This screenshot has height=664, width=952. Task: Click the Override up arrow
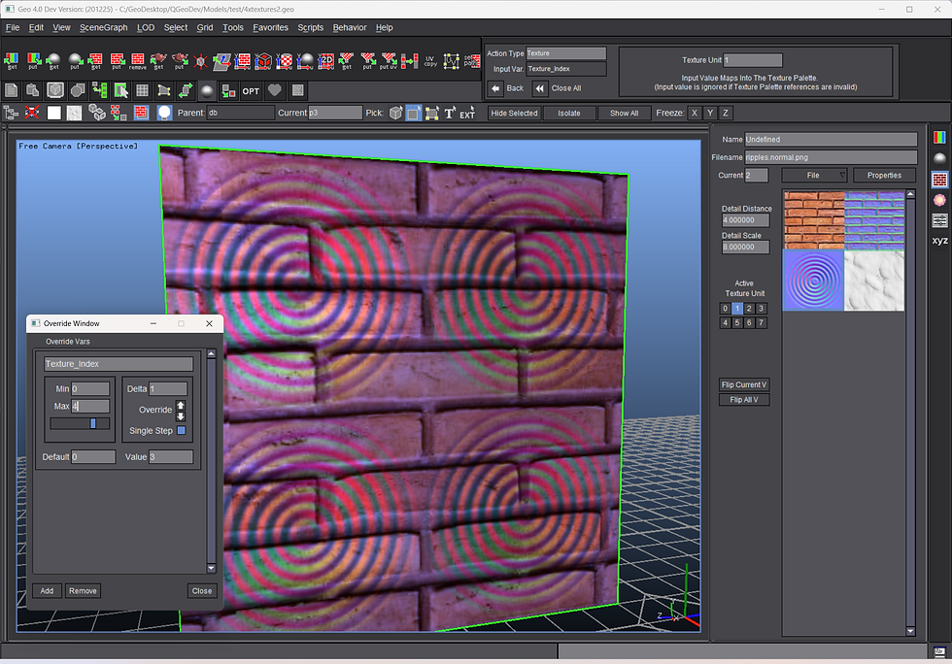tap(180, 405)
